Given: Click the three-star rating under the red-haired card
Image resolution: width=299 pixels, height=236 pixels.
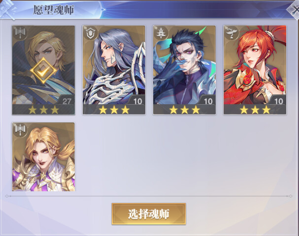Looking at the screenshot, I should 255,110.
